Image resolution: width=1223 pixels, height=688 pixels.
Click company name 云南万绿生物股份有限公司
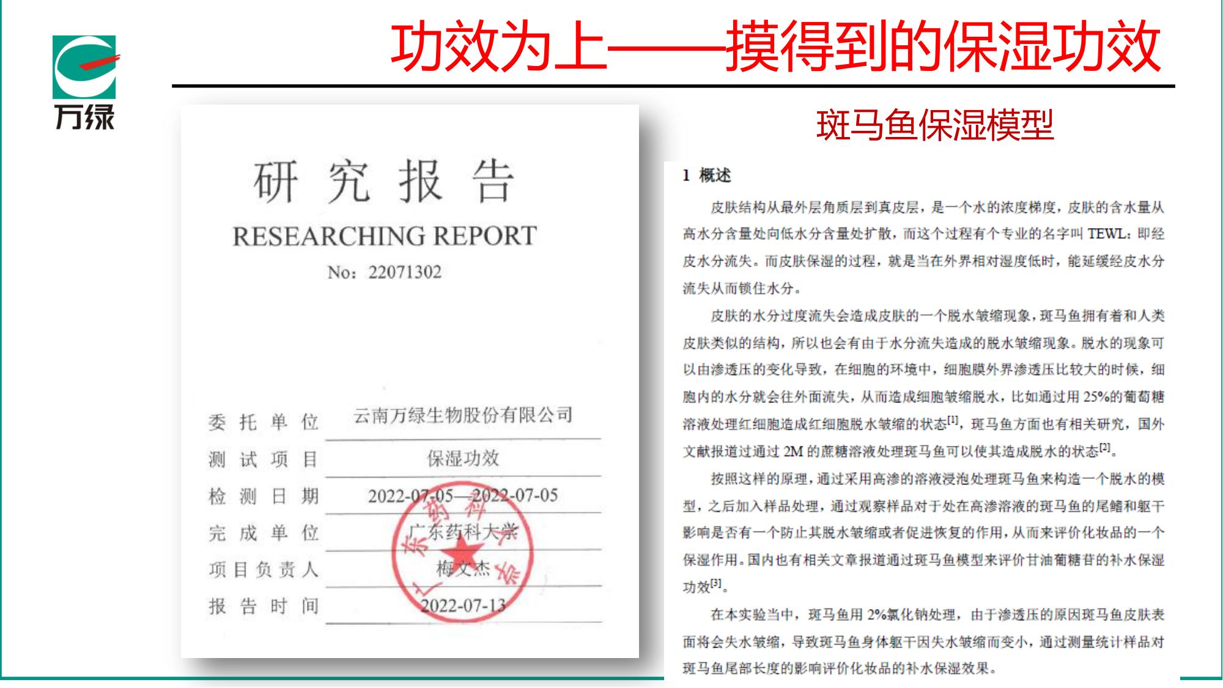click(463, 415)
